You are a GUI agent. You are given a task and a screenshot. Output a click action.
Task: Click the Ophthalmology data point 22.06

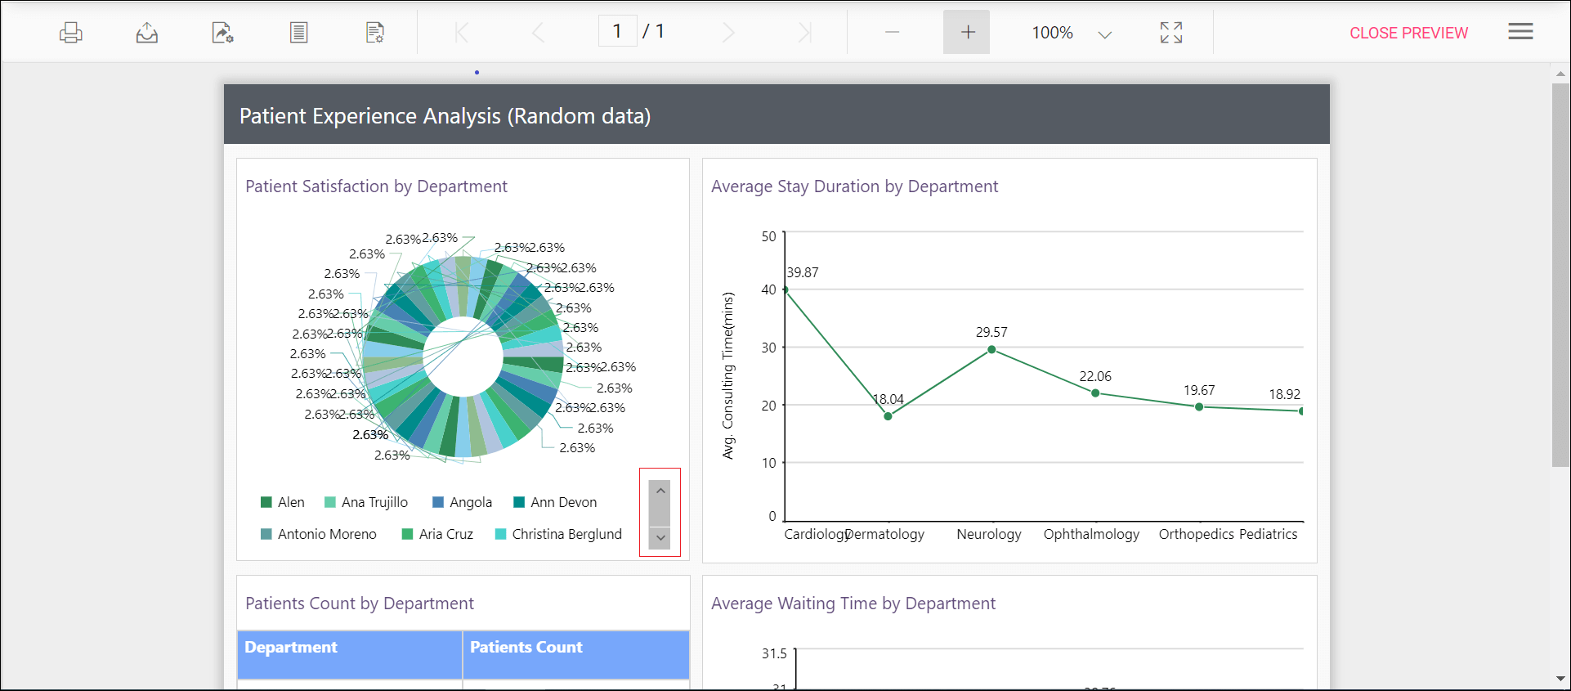[x=1095, y=393]
